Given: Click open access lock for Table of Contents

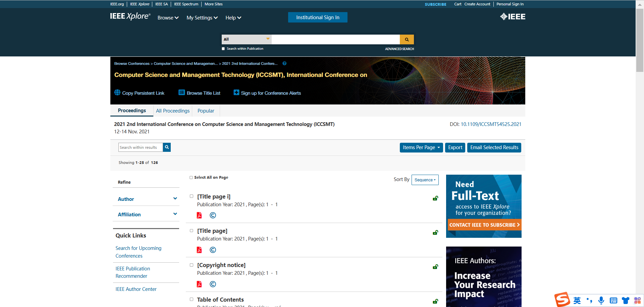Looking at the screenshot, I should click(435, 301).
